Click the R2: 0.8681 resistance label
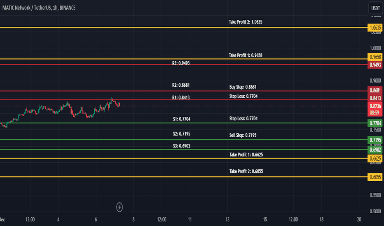 point(181,85)
